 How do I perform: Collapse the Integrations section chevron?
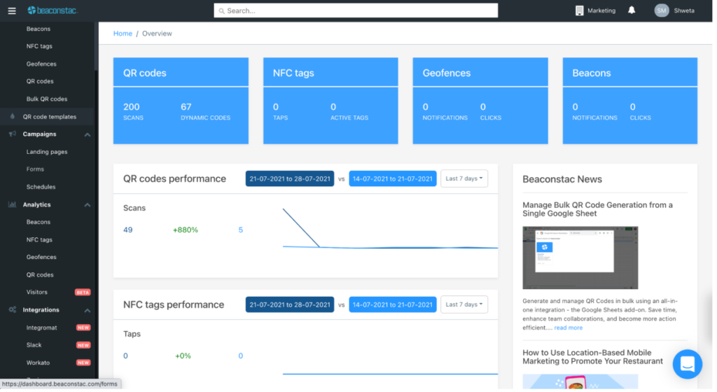tap(88, 311)
